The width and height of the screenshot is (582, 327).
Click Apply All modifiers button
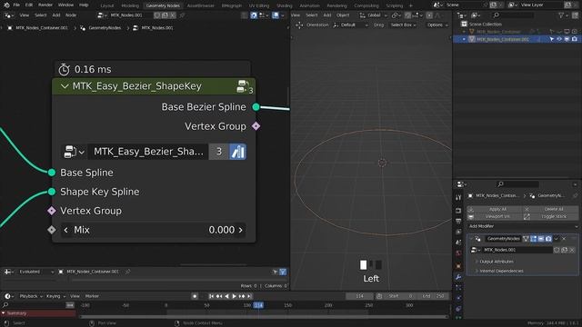(x=495, y=209)
